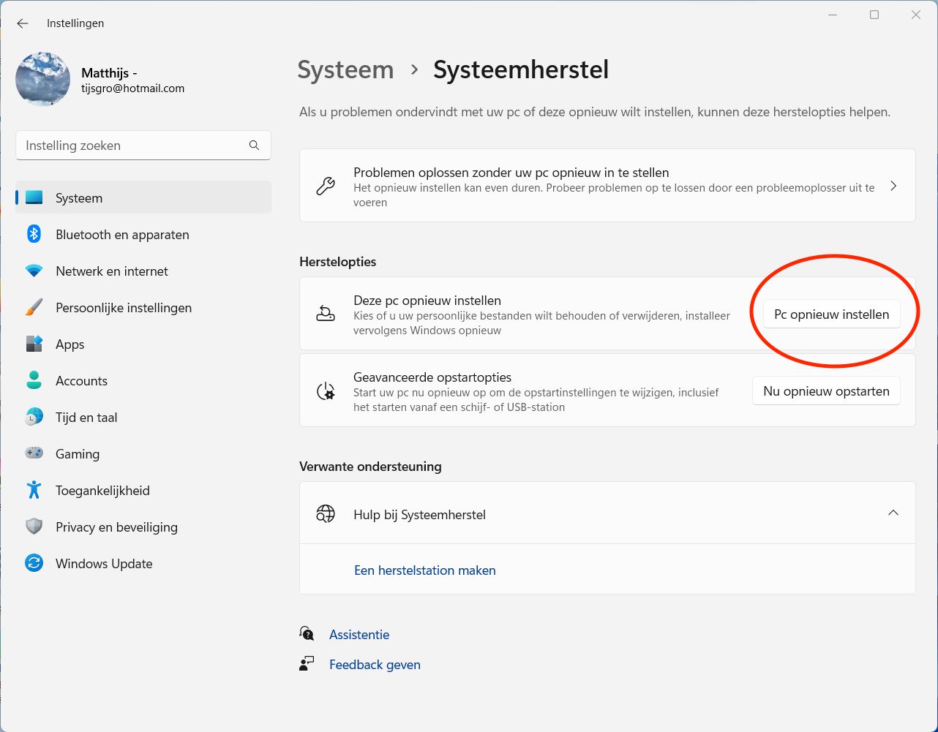Focus the Instelling zoeken search field
Screen dimensions: 938x732
(x=132, y=146)
